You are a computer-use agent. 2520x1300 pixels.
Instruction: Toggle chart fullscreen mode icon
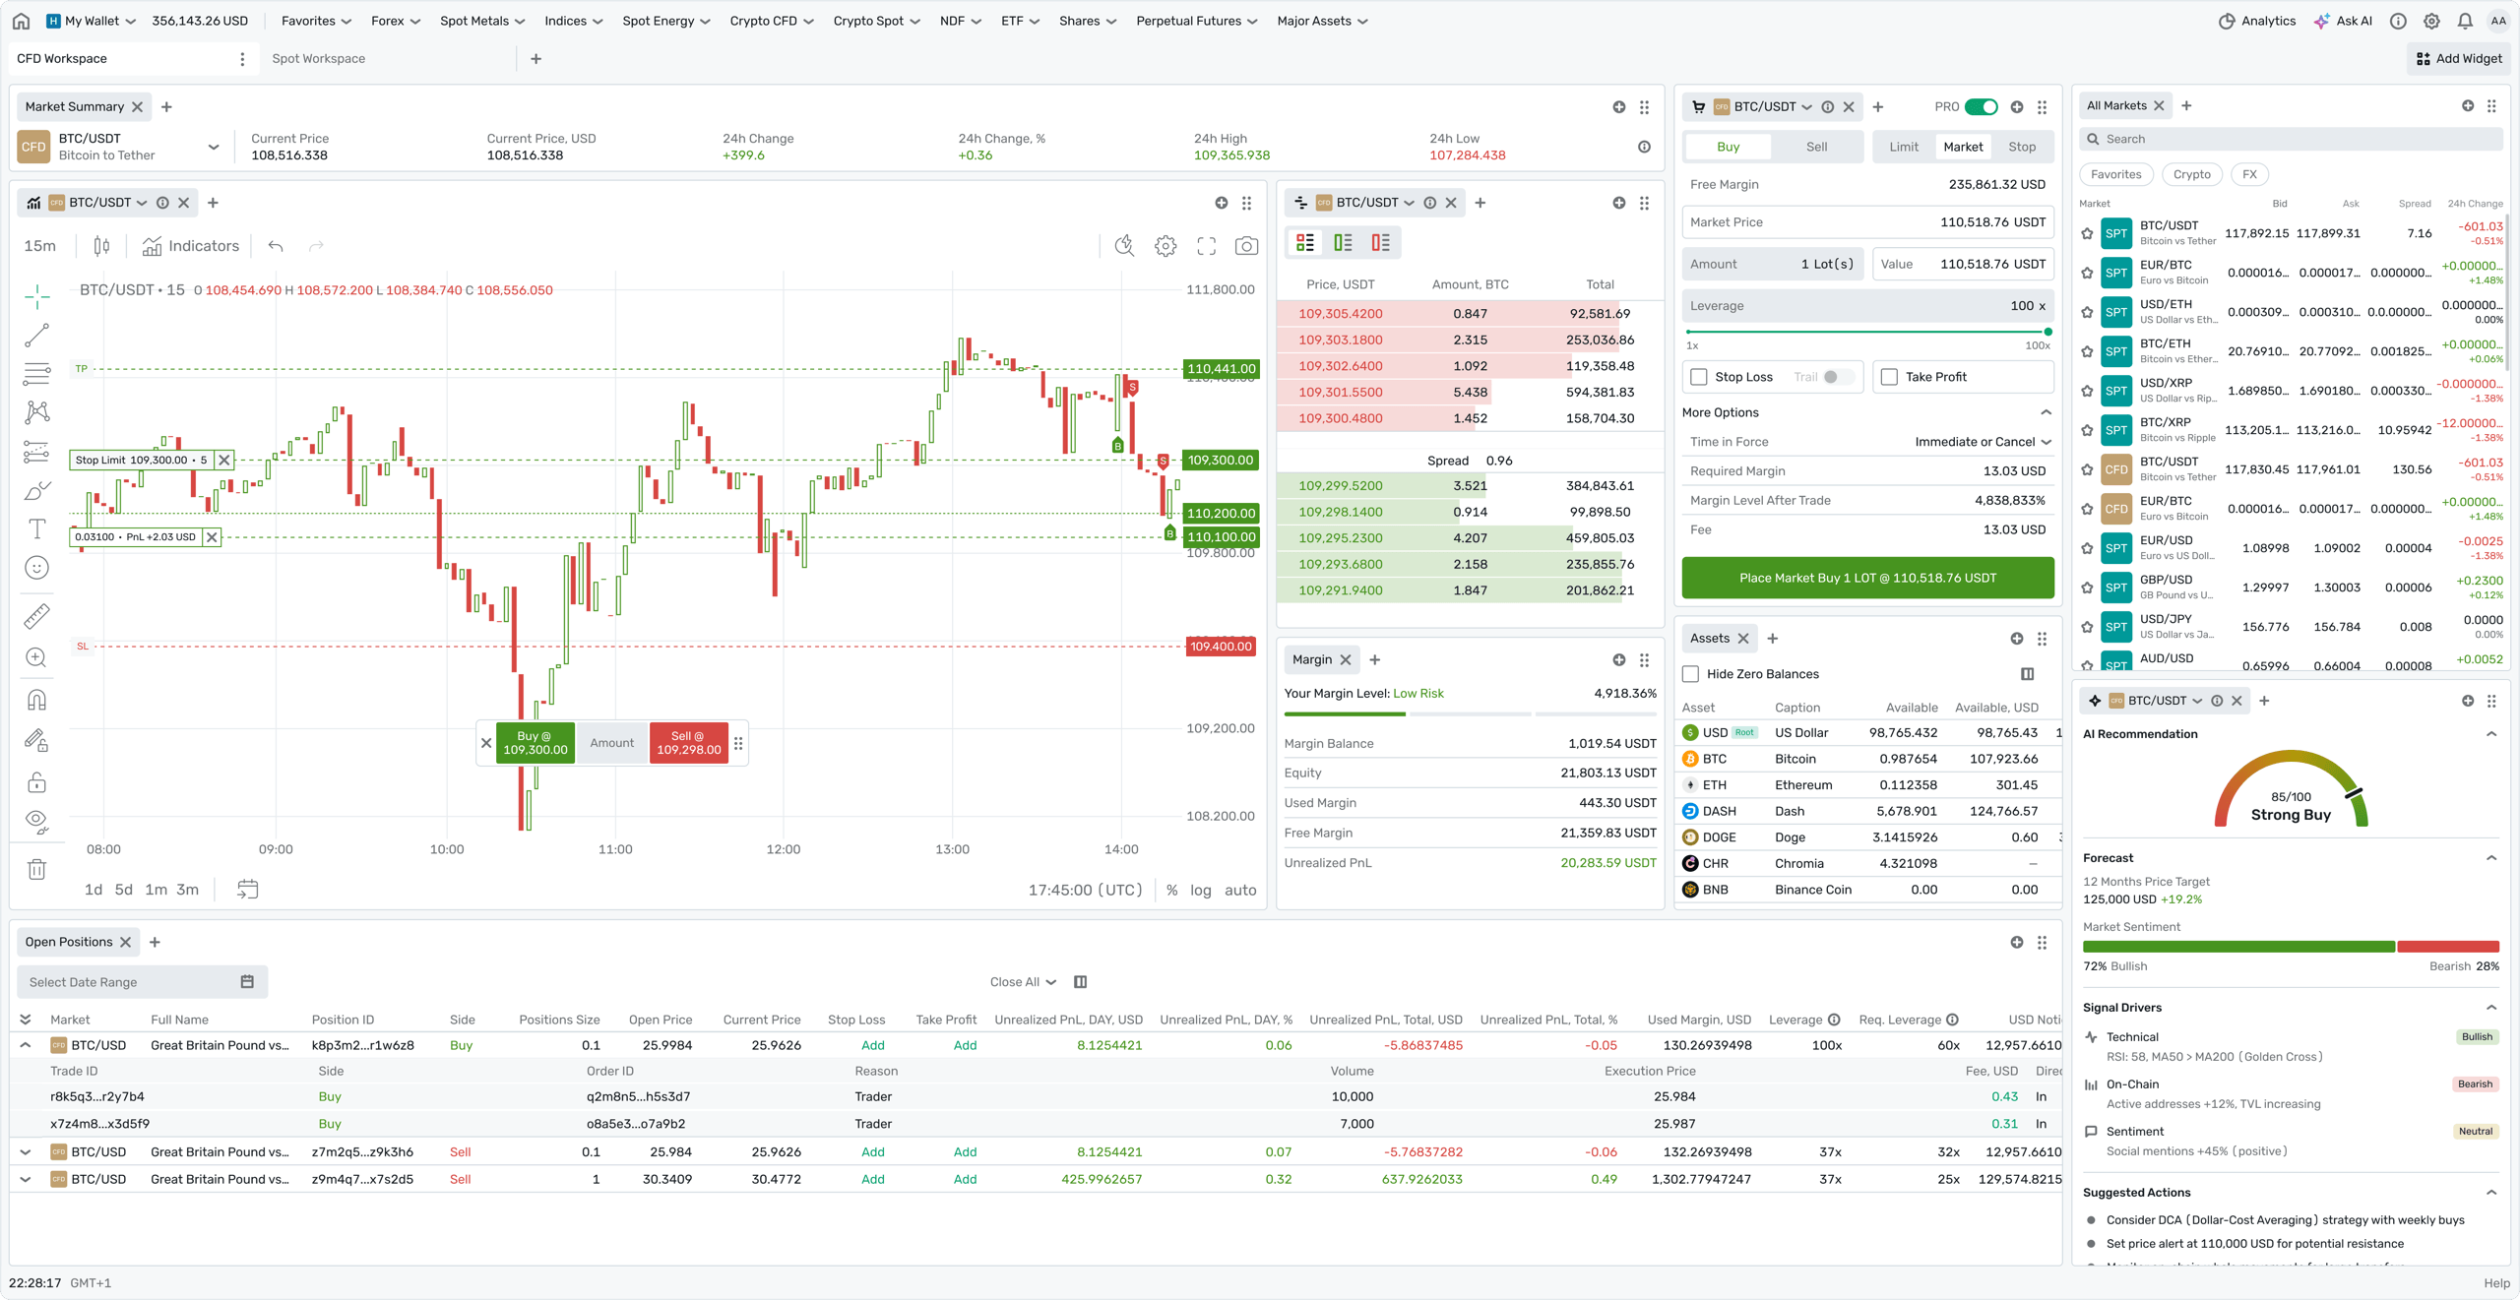(1206, 246)
